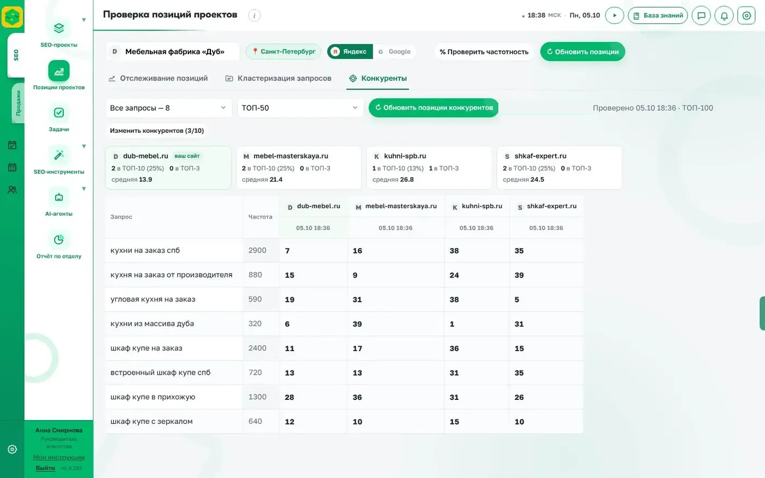Click frequency value 2900
Screen dimensions: 765x478
[x=257, y=251]
